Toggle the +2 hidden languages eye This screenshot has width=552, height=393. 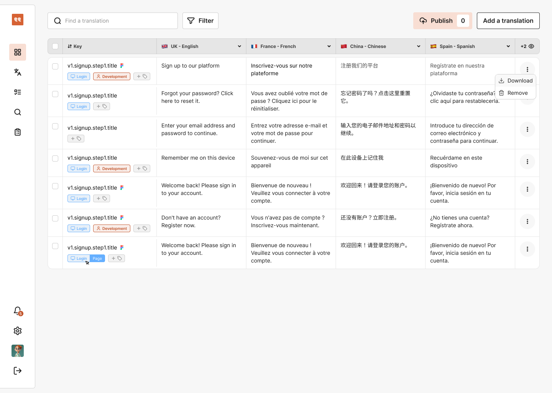pos(531,46)
